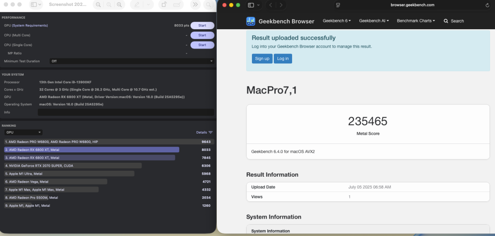Click the Log in button

pyautogui.click(x=283, y=59)
